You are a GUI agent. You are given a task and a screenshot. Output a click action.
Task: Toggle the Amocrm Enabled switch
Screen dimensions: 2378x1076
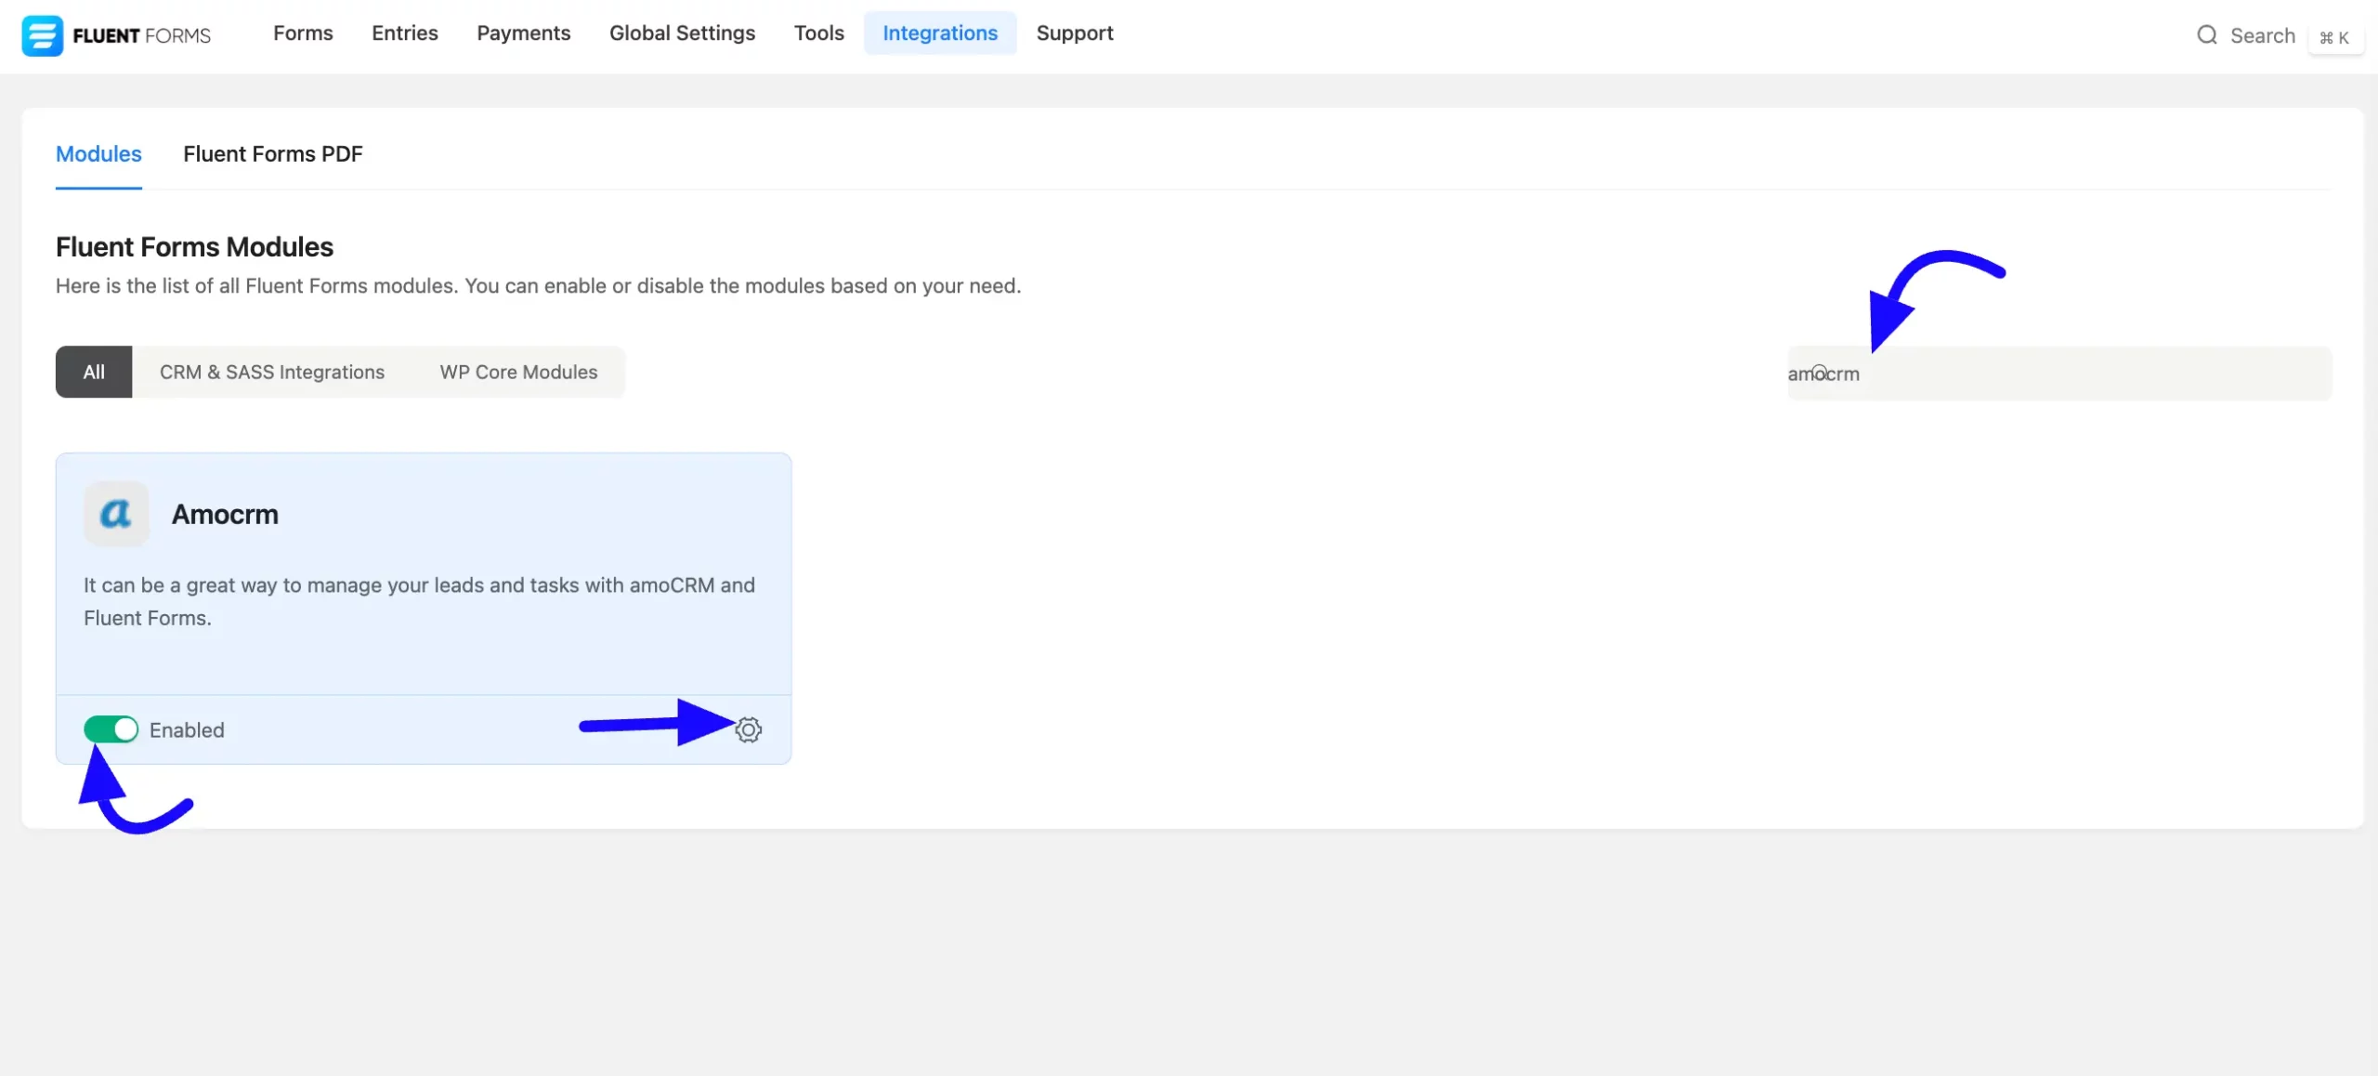(111, 729)
